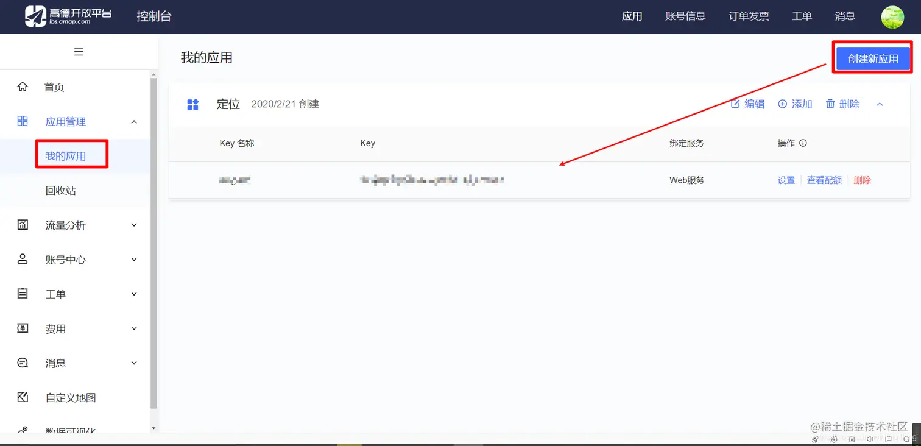
Task: Open 订单发票 in the top navigation
Action: [749, 16]
